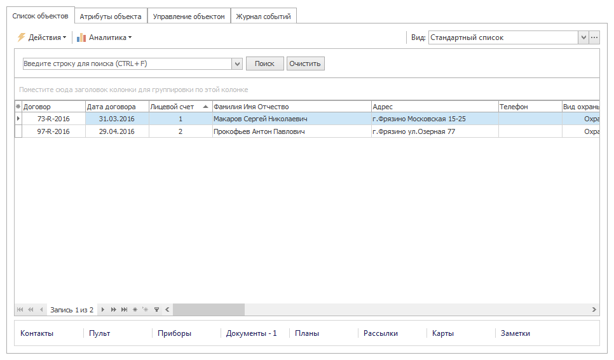Go to saved bookmark icon
Screen dimensions: 614x360
[x=146, y=309]
